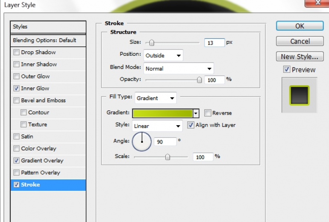Click the New Style... button
The width and height of the screenshot is (329, 222).
(300, 57)
